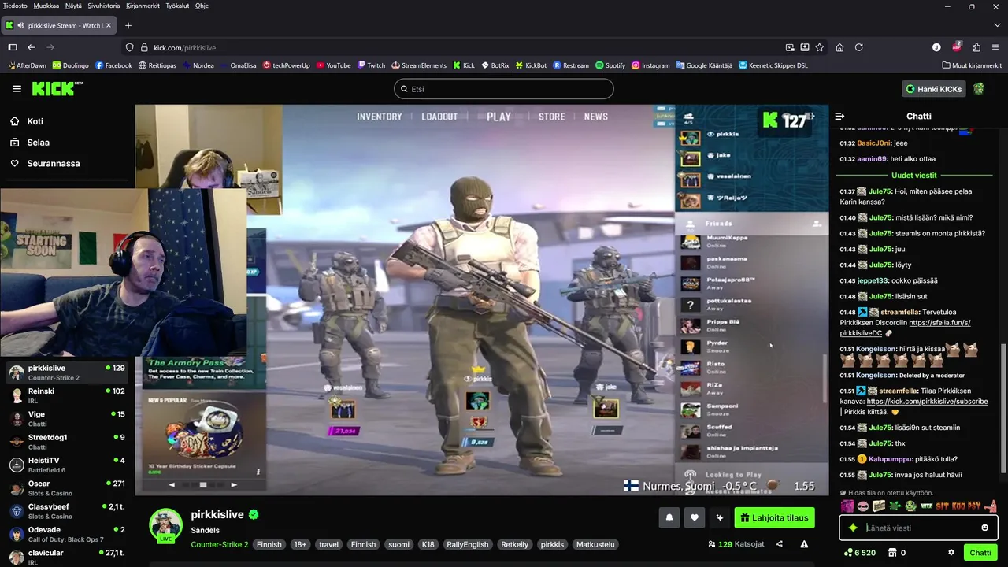This screenshot has width=1008, height=567.
Task: Reload the page with the refresh icon
Action: pos(859,47)
